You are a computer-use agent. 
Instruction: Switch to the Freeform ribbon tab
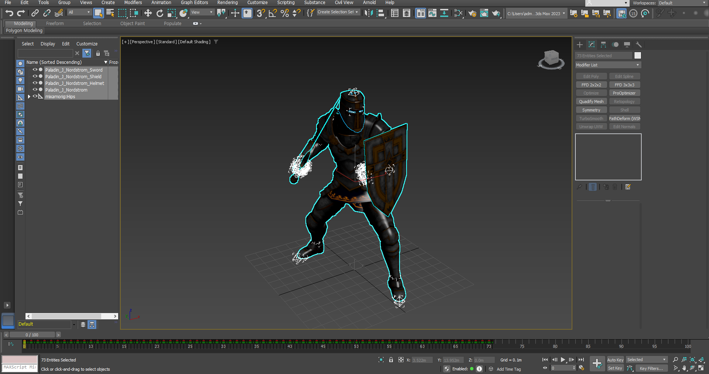55,24
